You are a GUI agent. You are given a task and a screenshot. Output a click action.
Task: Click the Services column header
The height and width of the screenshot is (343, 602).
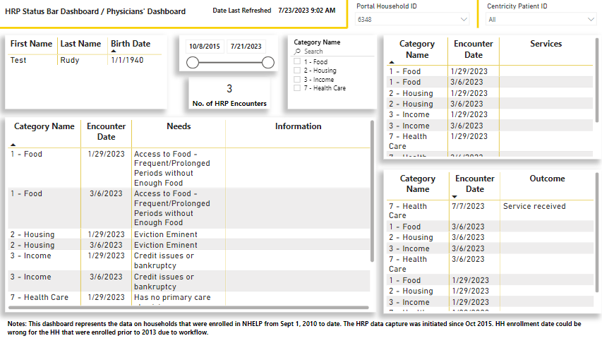546,44
